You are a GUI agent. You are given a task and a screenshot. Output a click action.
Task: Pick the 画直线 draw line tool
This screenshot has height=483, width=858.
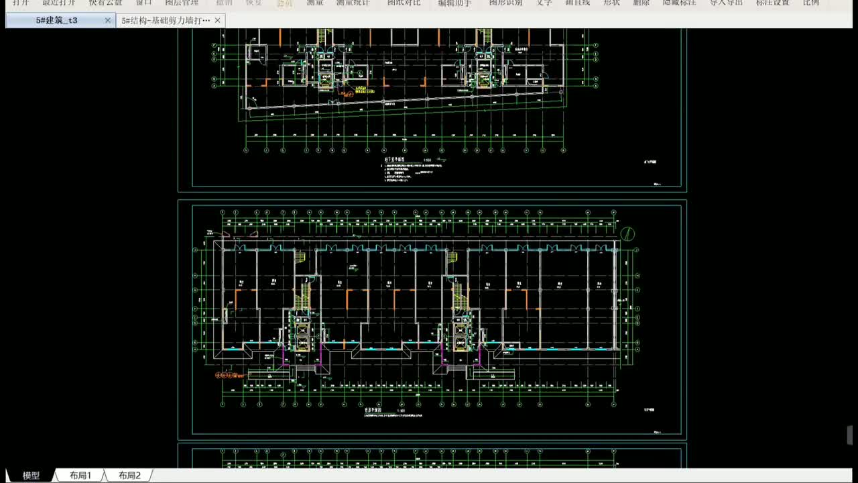[578, 3]
